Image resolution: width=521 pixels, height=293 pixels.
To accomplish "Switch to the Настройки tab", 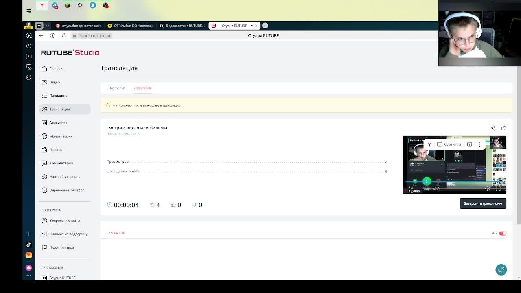I will pyautogui.click(x=117, y=88).
